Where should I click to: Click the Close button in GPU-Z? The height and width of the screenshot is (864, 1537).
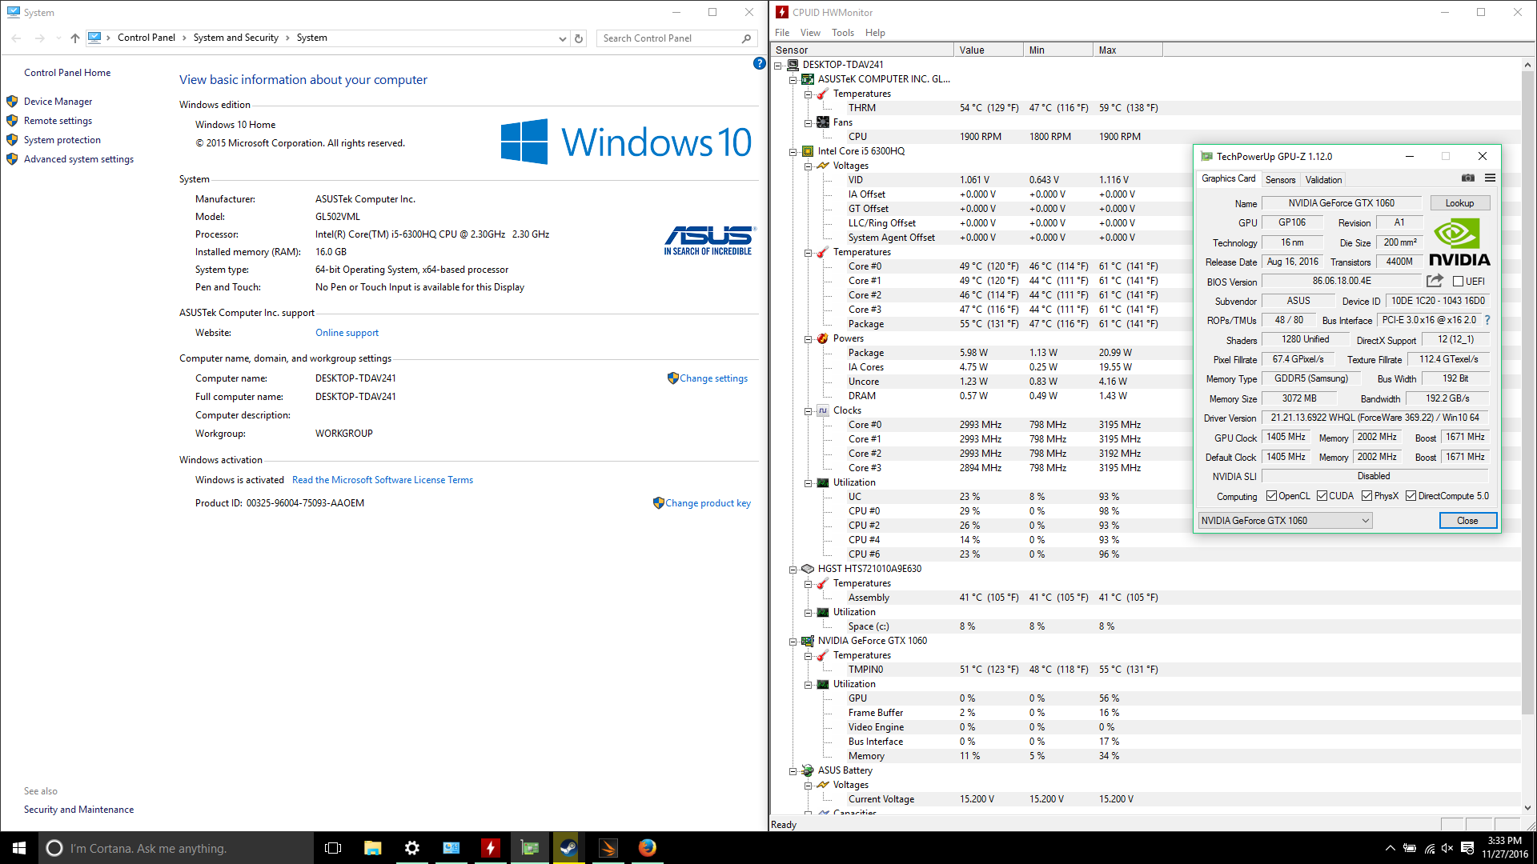(x=1467, y=521)
